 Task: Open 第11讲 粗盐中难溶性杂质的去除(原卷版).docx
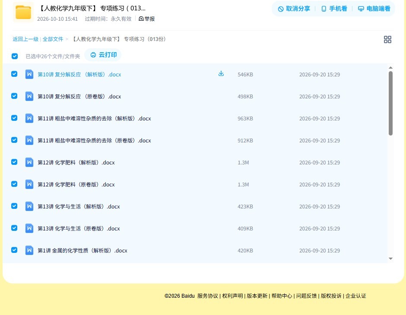tap(94, 140)
